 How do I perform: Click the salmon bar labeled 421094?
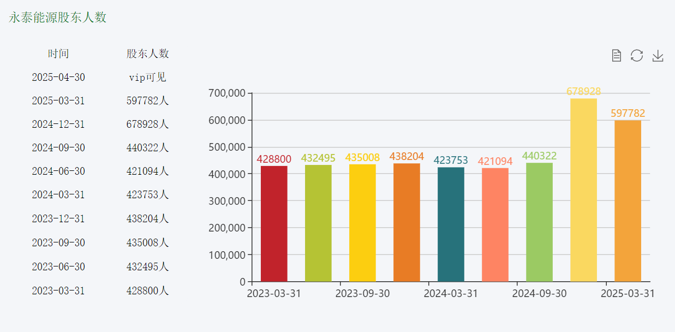(x=495, y=225)
